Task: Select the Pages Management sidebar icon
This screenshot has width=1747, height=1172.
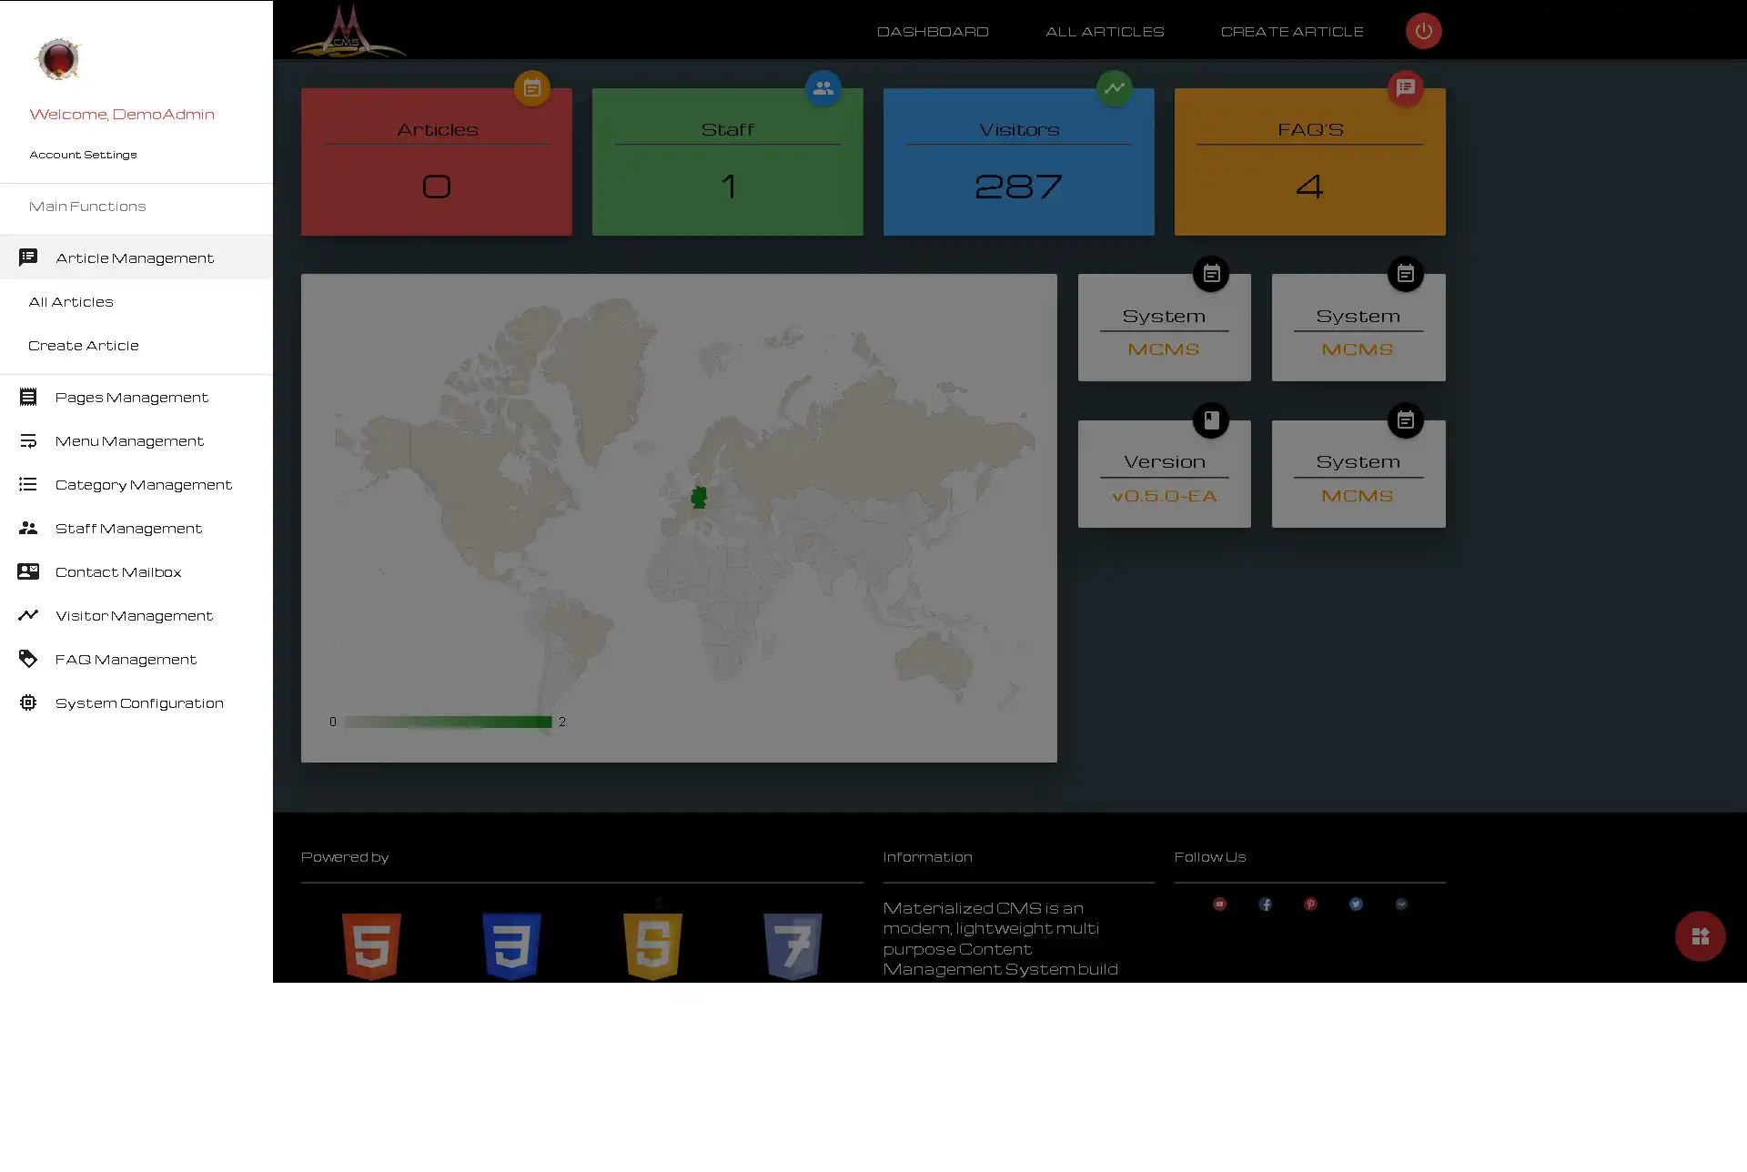Action: click(x=29, y=397)
